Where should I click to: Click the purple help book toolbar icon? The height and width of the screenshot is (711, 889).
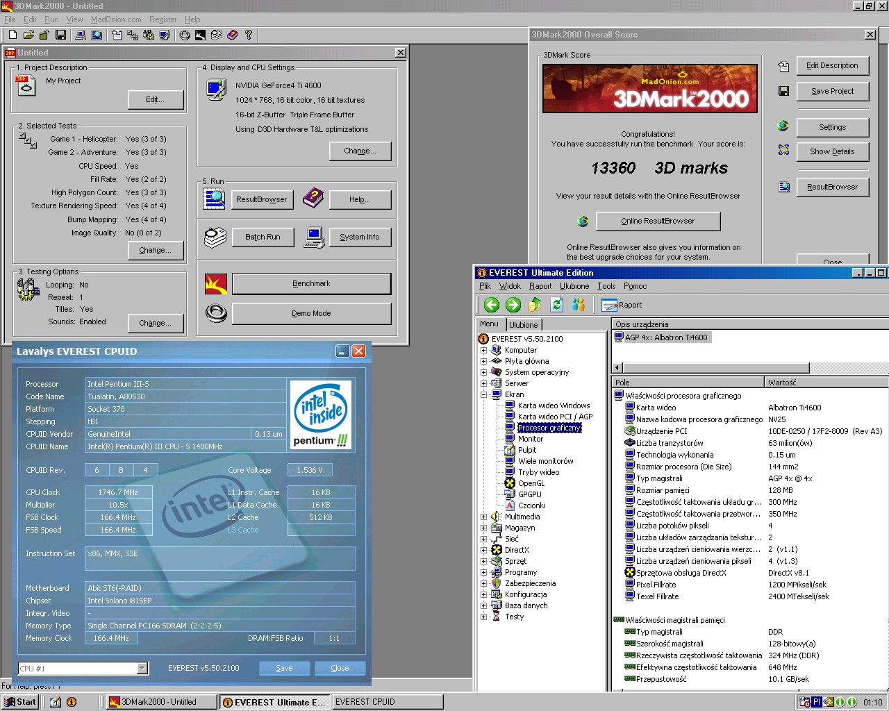233,35
